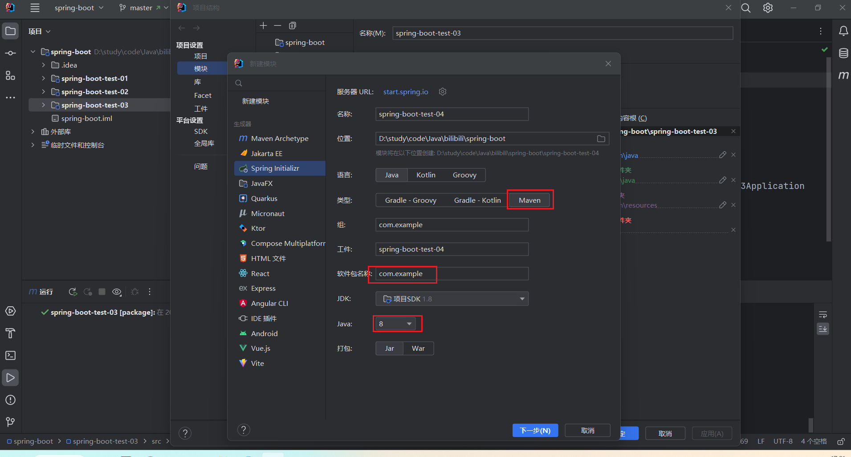Viewport: 851px width, 457px height.
Task: Click the package name field
Action: coord(452,274)
